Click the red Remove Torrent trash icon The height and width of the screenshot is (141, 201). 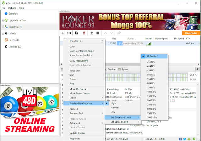(x=84, y=33)
